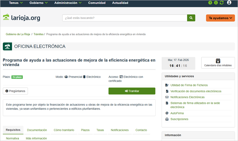Open the user account icon
Screen dimensions: 238x141
tap(229, 3)
